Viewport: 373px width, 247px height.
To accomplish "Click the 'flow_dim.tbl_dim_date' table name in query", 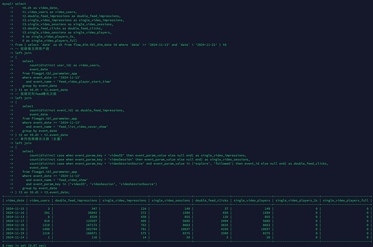I will [x=92, y=45].
